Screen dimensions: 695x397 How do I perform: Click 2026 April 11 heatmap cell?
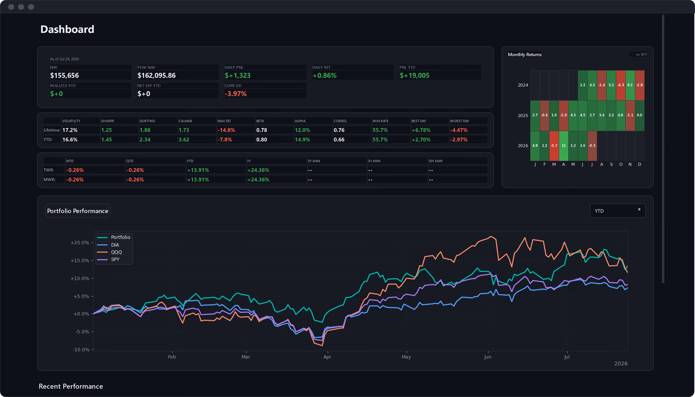tap(564, 146)
